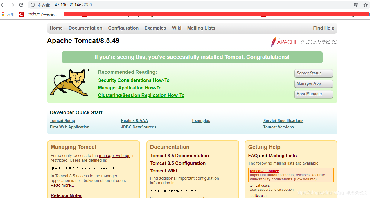The image size is (370, 198).
Task: Open the Realms & AAA link
Action: click(x=134, y=120)
